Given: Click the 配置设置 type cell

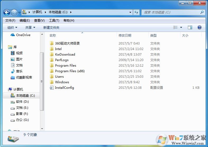Looking at the screenshot, I should tap(157, 87).
